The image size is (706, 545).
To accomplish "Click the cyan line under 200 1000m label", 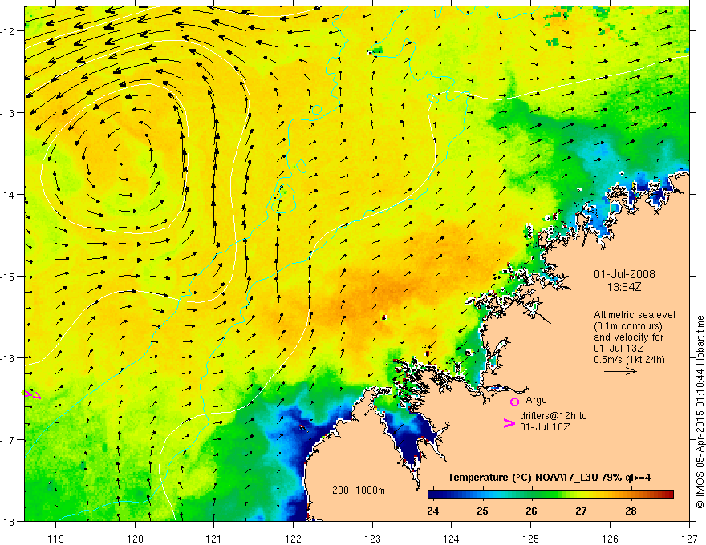I will click(x=348, y=499).
